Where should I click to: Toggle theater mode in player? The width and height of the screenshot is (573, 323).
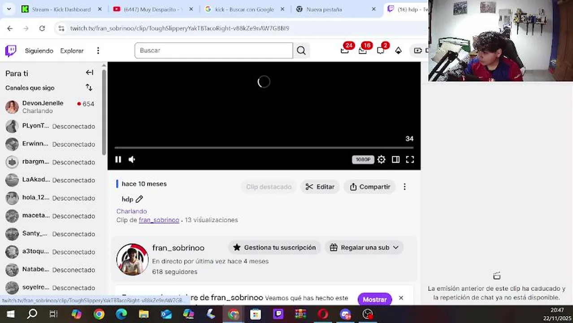pos(395,159)
